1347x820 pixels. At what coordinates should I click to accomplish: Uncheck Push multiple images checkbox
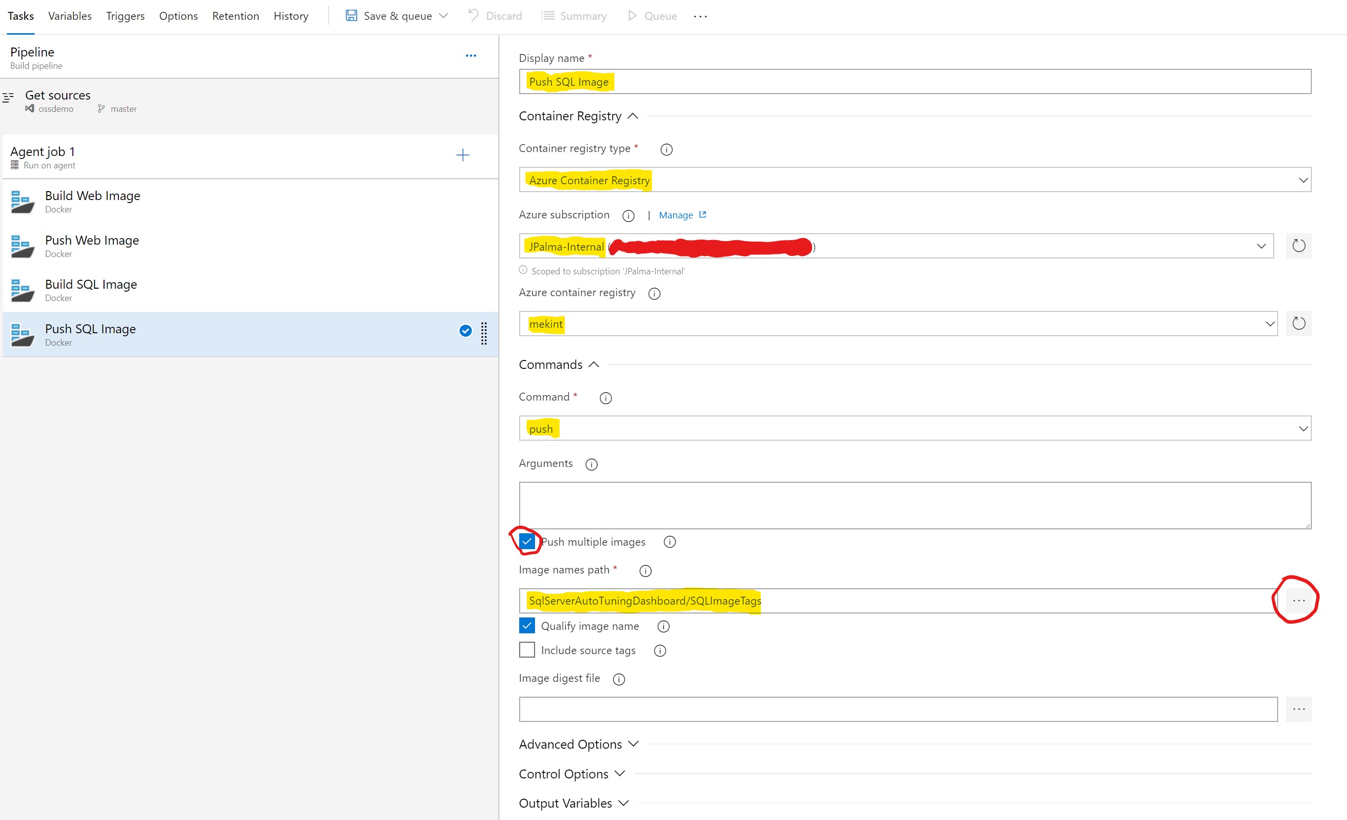(x=527, y=541)
